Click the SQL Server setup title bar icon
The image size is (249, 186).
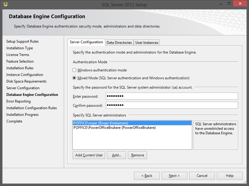(6, 5)
